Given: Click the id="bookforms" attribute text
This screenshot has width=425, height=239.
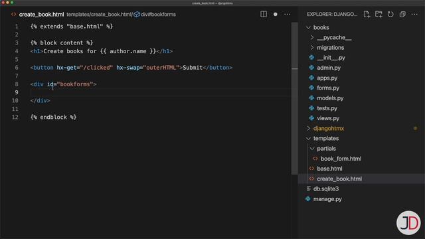Looking at the screenshot, I should pos(70,84).
